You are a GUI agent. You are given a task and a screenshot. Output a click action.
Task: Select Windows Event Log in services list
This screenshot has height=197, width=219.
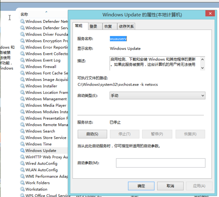[x=43, y=60]
